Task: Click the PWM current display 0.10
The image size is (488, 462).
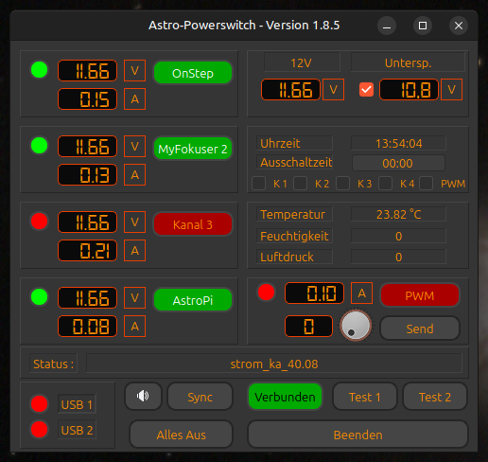Action: pos(314,293)
